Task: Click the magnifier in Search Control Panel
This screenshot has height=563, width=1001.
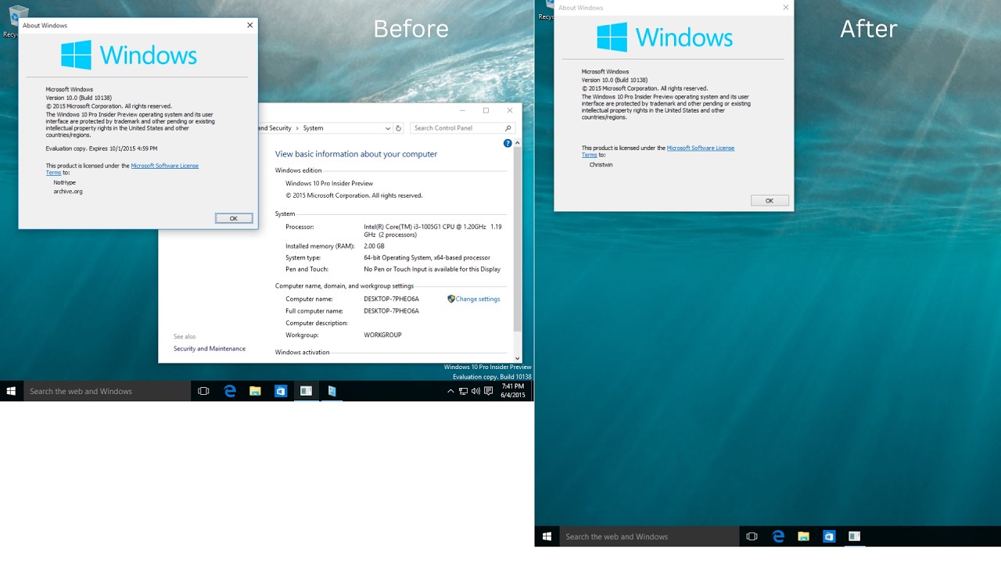Action: 508,128
